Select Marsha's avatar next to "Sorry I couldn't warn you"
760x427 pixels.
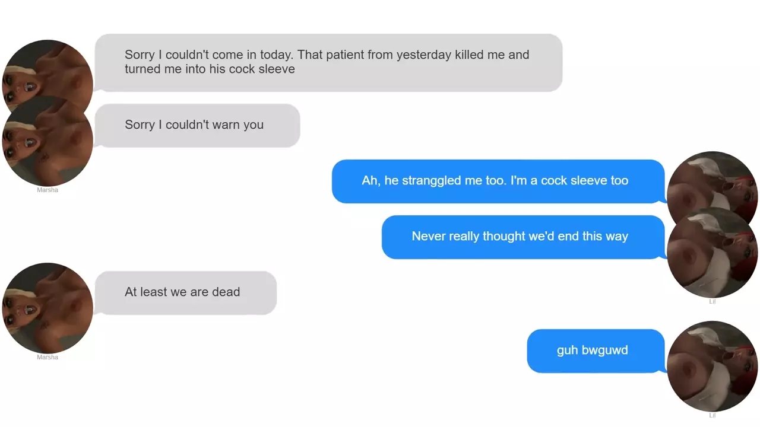pos(47,142)
